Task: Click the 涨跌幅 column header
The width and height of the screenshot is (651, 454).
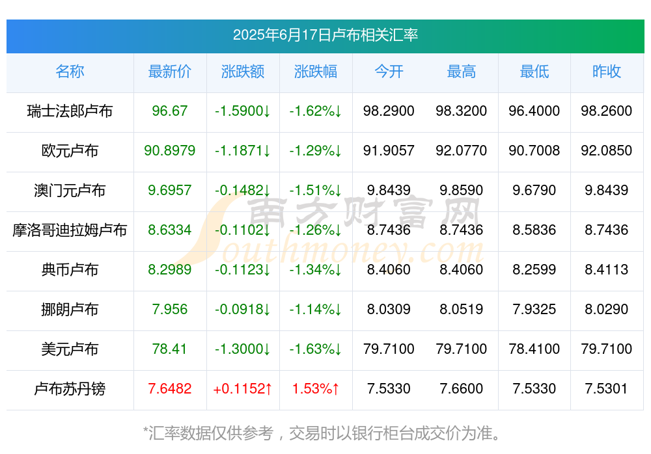Action: pyautogui.click(x=316, y=72)
